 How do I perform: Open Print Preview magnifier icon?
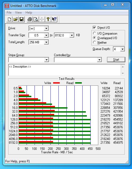(36, 19)
